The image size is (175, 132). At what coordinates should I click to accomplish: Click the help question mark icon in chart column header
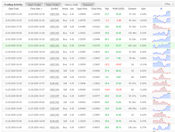161,8
